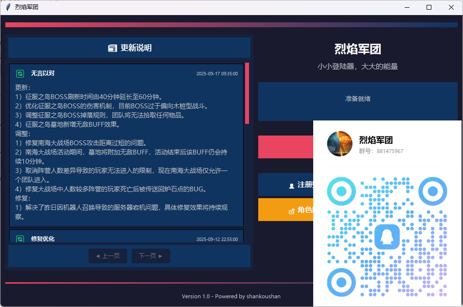Minimize the 烈焰军团 window

[x=407, y=7]
